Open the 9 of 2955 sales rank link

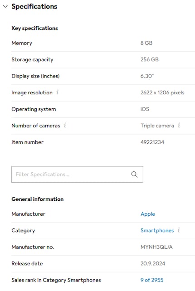(152, 280)
